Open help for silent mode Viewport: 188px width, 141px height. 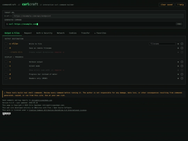[x=182, y=66]
